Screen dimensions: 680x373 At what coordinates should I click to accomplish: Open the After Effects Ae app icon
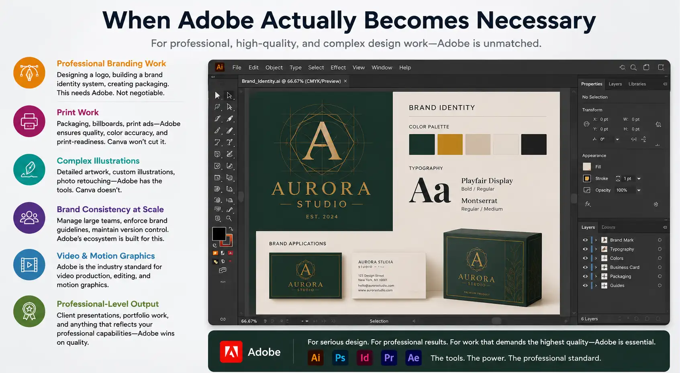(x=414, y=358)
